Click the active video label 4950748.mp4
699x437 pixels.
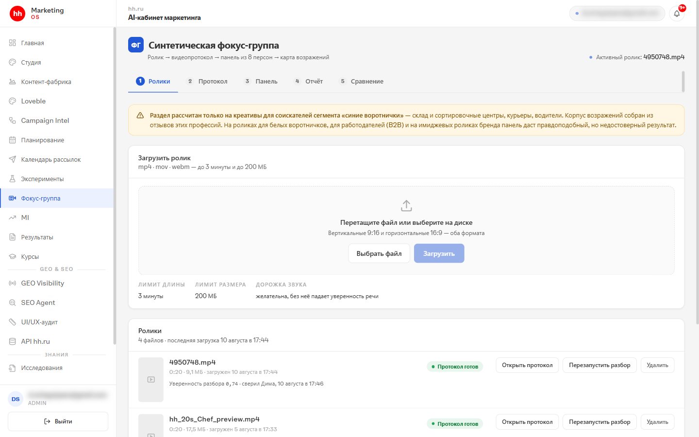[664, 57]
